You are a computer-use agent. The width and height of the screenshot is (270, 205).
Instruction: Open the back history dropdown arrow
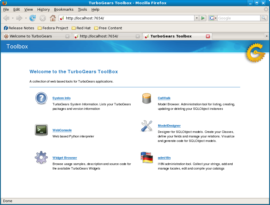(x=13, y=18)
